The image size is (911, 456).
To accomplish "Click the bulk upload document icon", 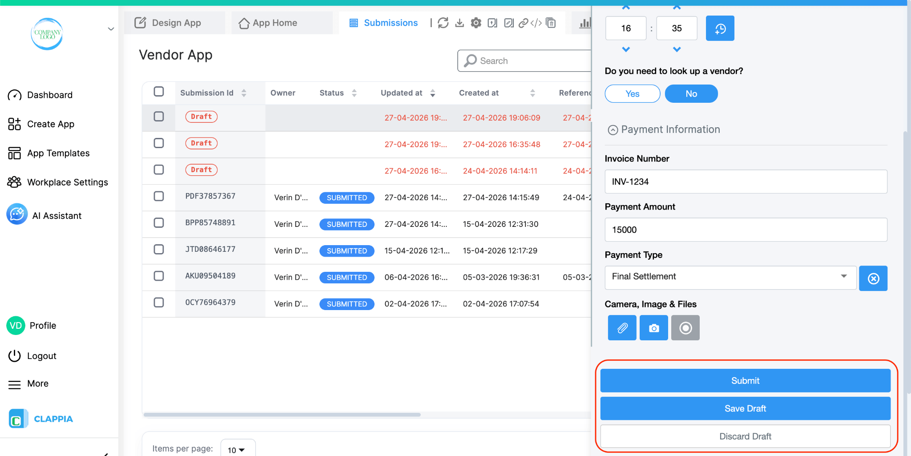I will pos(492,23).
